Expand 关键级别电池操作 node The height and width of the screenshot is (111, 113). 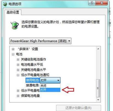18,60
